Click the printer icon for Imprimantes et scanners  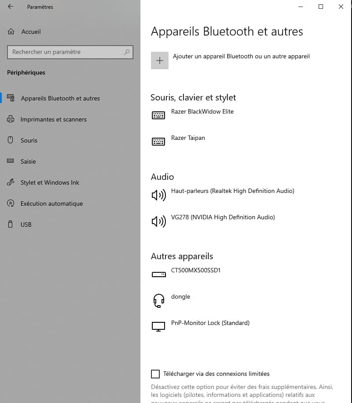coord(11,119)
